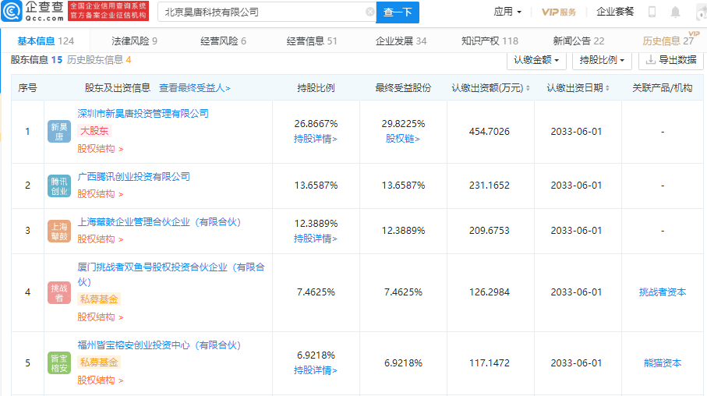
Task: Open 股权结构 under 深圳市新昊唐投资管理有限公司
Action: (x=100, y=149)
